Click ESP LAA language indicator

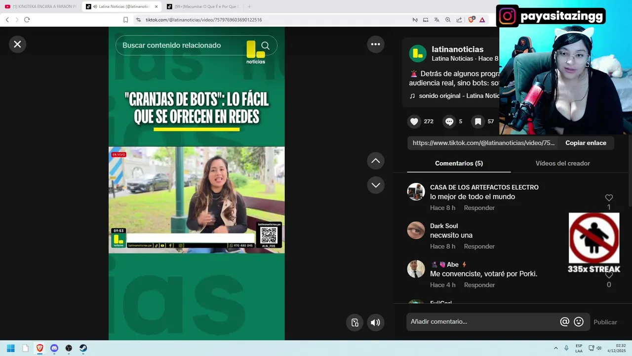click(x=579, y=348)
